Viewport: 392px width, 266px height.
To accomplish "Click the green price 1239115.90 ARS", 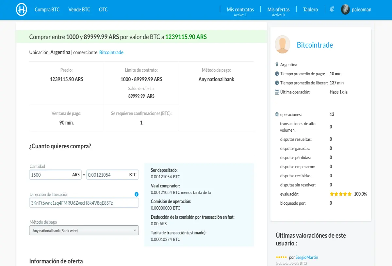I will [186, 37].
